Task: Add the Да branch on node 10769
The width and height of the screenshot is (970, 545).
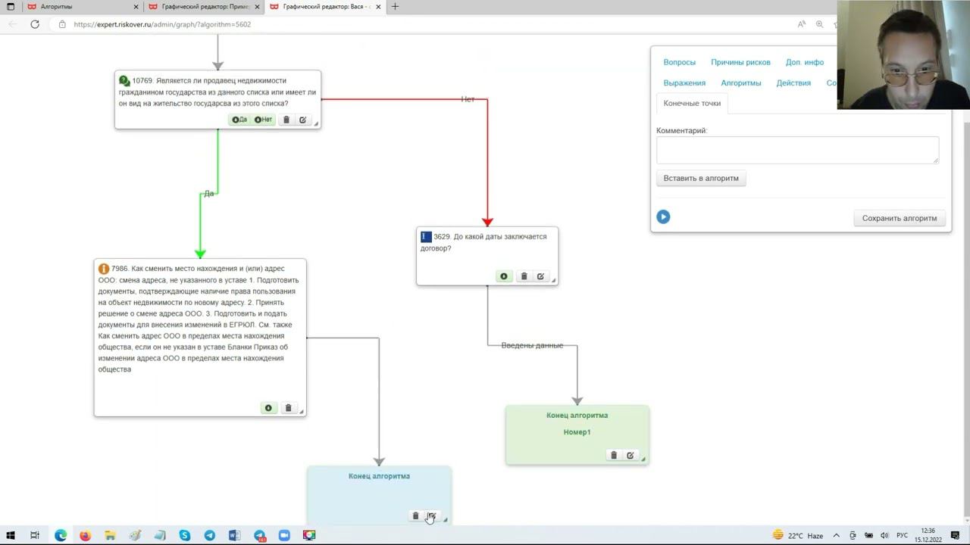Action: pos(239,120)
